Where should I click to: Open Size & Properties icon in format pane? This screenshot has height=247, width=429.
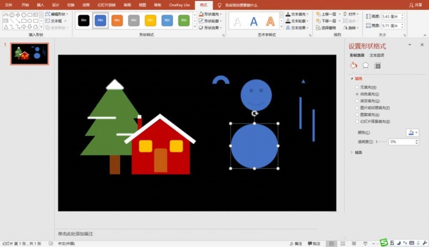click(x=378, y=66)
